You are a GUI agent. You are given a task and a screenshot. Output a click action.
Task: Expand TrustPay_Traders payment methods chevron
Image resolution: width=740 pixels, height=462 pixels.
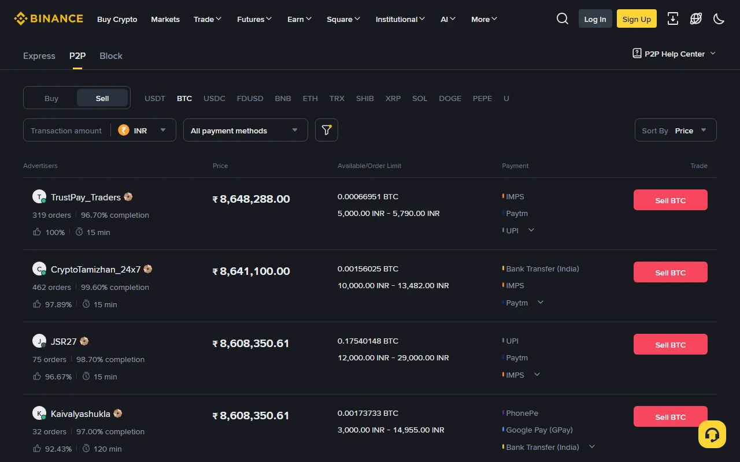click(x=531, y=230)
